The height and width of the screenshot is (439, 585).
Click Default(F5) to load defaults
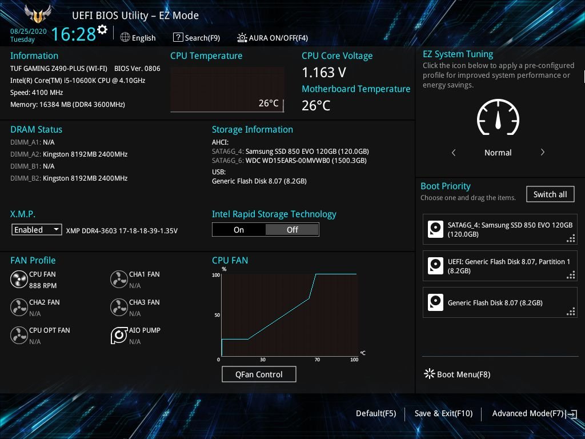[x=376, y=413]
